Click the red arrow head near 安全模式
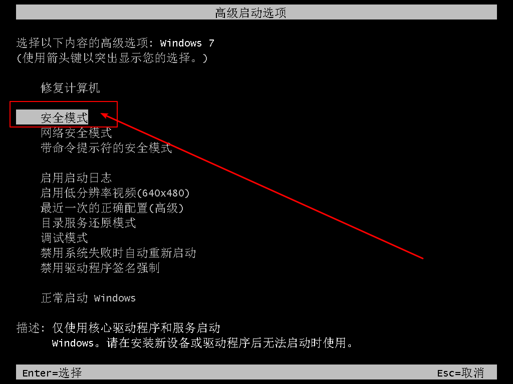This screenshot has height=384, width=513. 105,115
